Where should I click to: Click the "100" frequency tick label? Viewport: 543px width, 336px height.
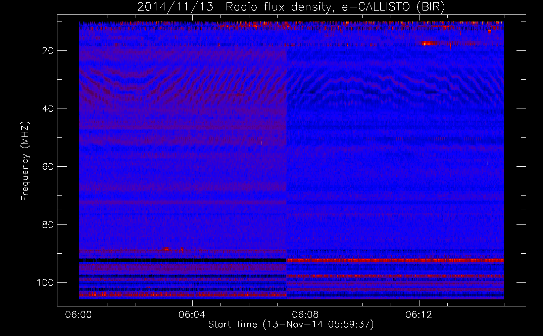coord(46,283)
